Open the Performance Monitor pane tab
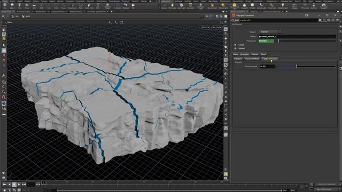The width and height of the screenshot is (342, 192). (x=273, y=12)
